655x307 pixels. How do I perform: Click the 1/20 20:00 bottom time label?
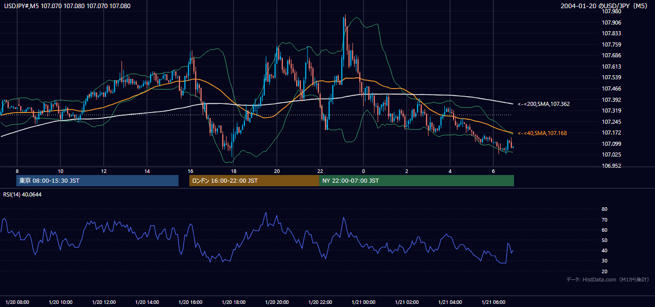[x=277, y=302]
